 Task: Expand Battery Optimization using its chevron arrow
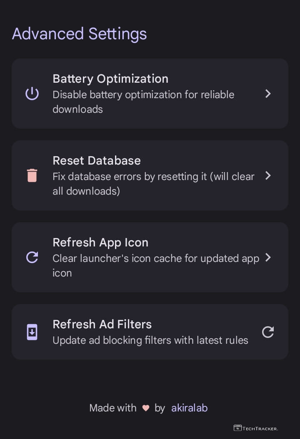(268, 94)
